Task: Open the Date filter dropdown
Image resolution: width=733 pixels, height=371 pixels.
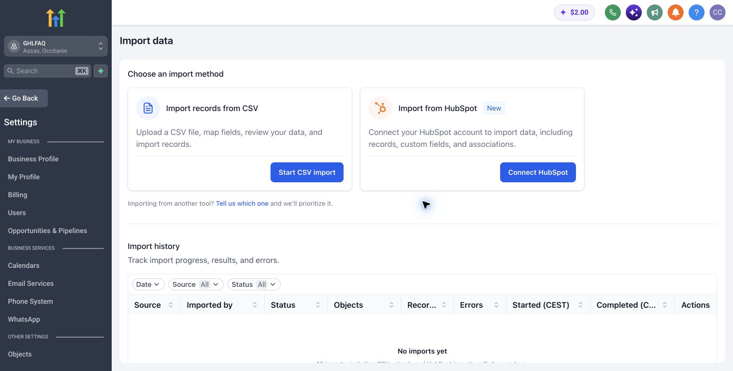Action: pos(148,284)
